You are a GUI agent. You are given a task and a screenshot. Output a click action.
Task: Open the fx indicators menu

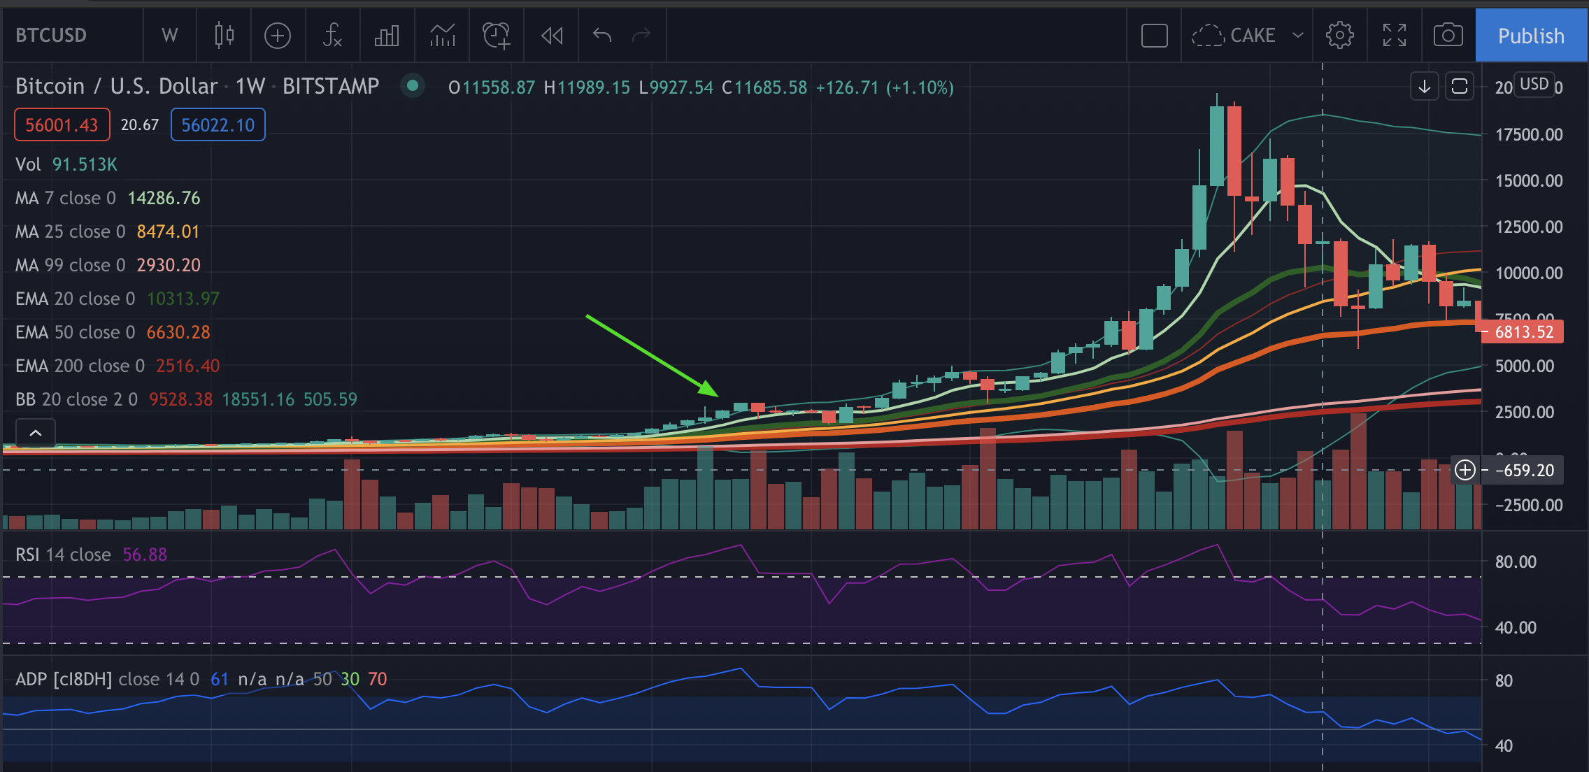click(x=332, y=36)
